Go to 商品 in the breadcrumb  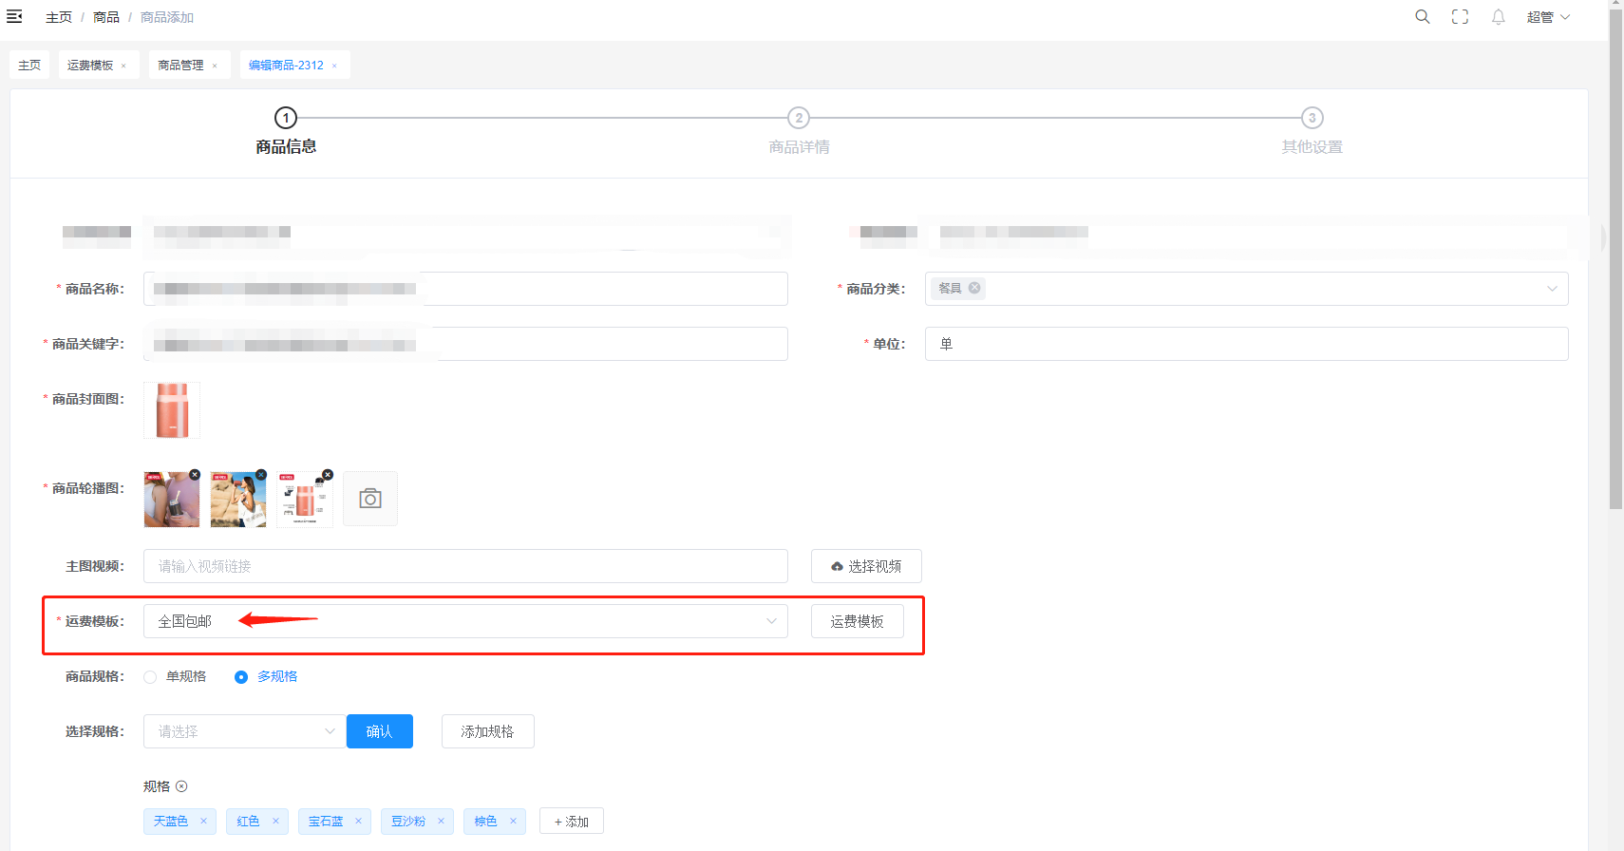coord(106,17)
